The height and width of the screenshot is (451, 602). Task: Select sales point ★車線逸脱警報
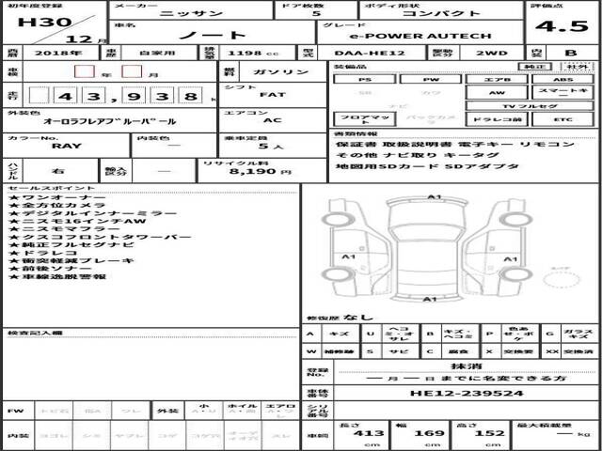[x=57, y=276]
